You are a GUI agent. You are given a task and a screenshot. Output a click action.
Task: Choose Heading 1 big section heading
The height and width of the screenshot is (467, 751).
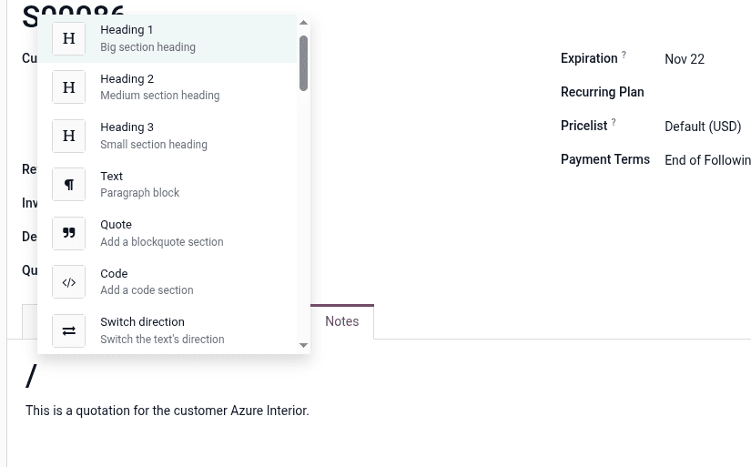pos(167,38)
